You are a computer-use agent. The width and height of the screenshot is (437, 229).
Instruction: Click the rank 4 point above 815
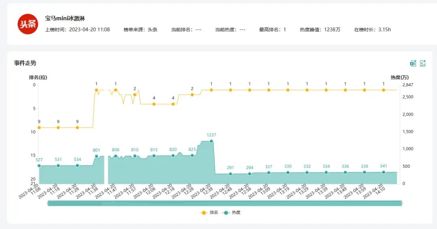point(154,104)
